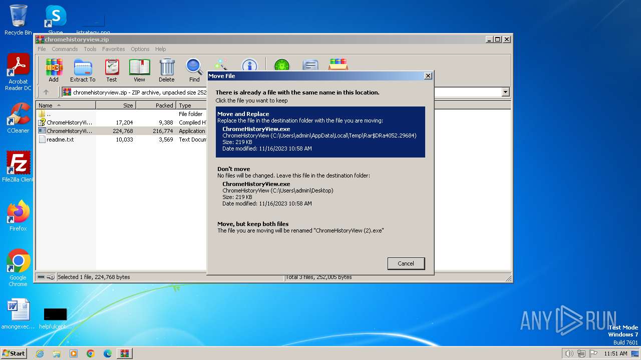Open Edge from the taskbar

coord(108,353)
